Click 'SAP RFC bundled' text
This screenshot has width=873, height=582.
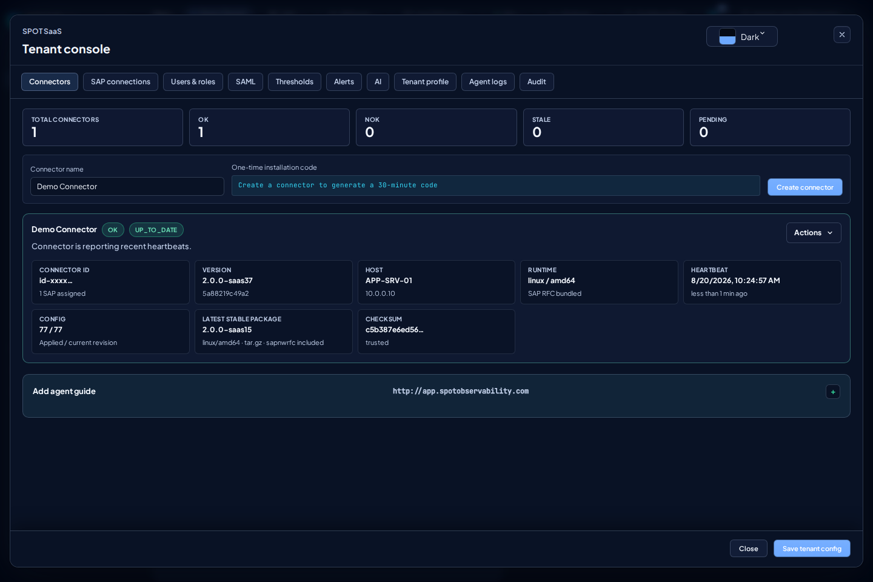[555, 293]
